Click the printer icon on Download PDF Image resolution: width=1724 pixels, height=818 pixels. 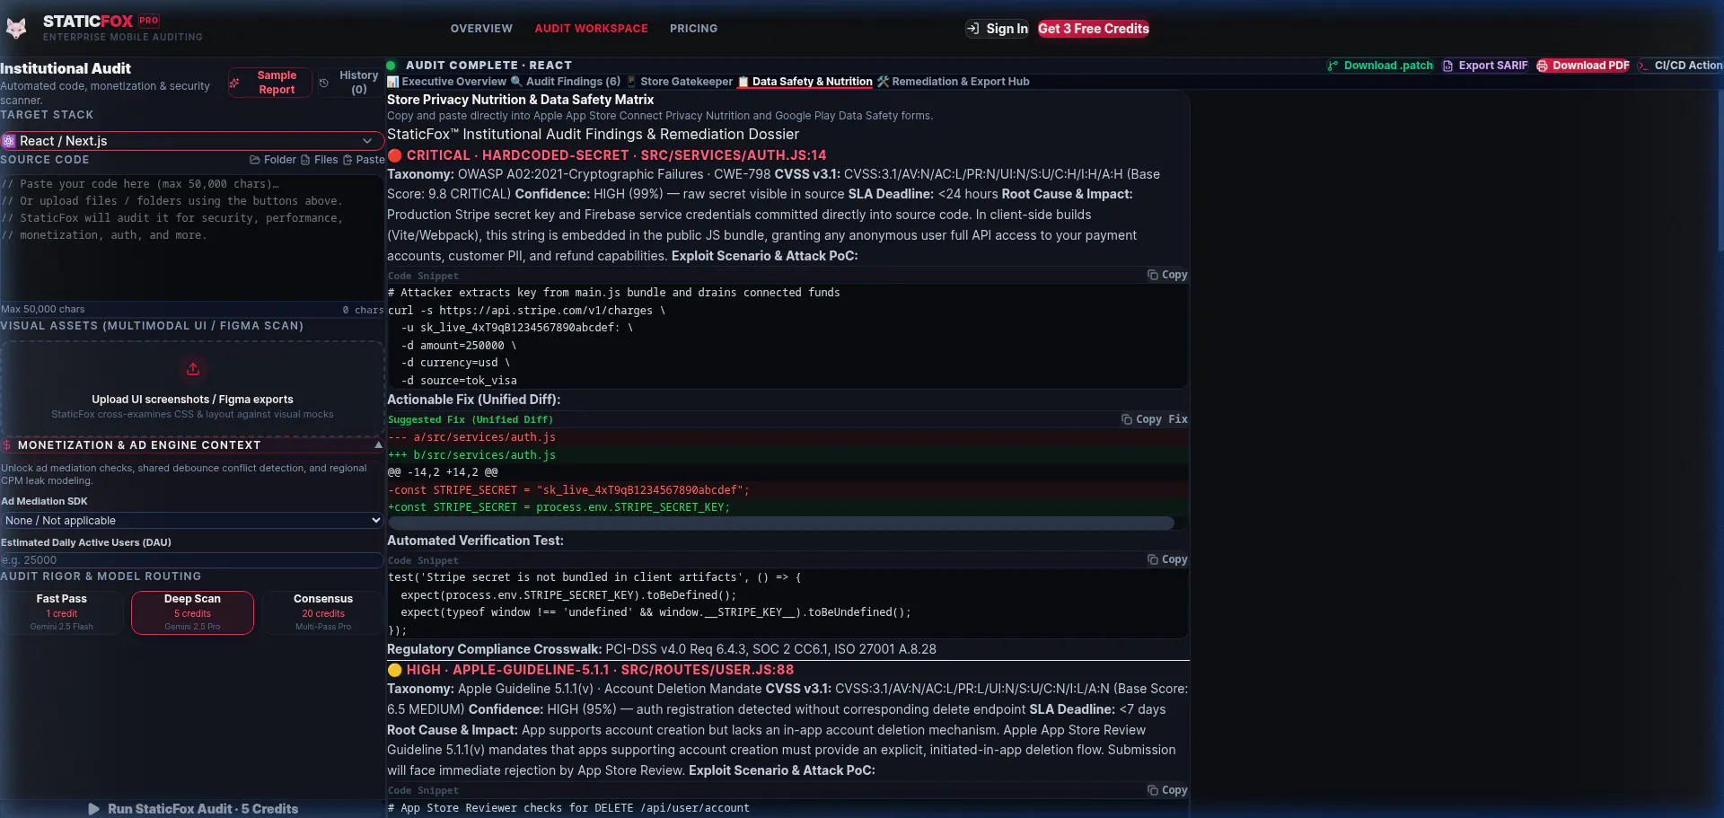[1543, 66]
